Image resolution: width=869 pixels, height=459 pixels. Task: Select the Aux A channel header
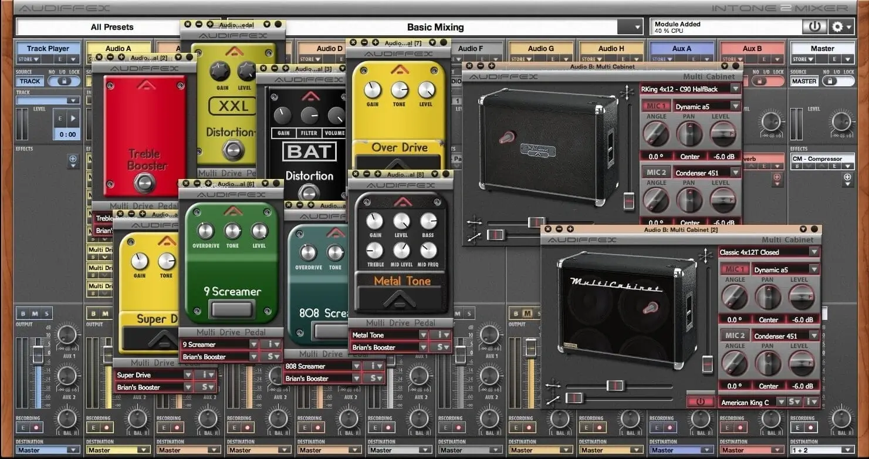681,49
